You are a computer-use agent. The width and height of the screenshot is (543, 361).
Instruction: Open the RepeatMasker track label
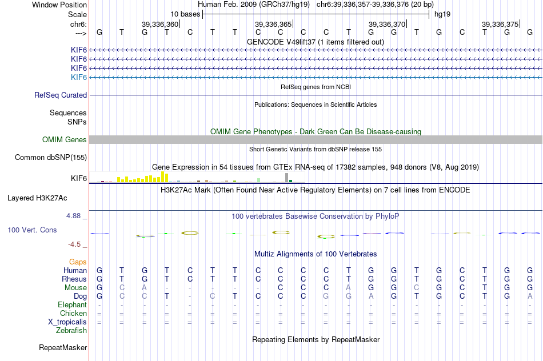coord(63,347)
